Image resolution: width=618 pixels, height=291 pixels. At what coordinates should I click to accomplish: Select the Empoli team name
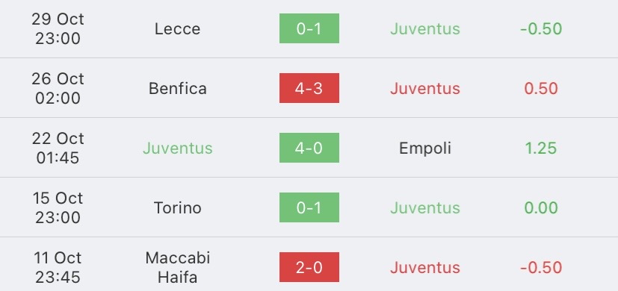click(425, 148)
